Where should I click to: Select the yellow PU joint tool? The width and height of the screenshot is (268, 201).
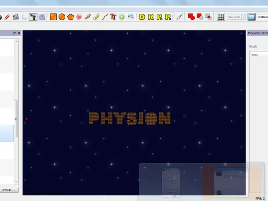click(168, 17)
